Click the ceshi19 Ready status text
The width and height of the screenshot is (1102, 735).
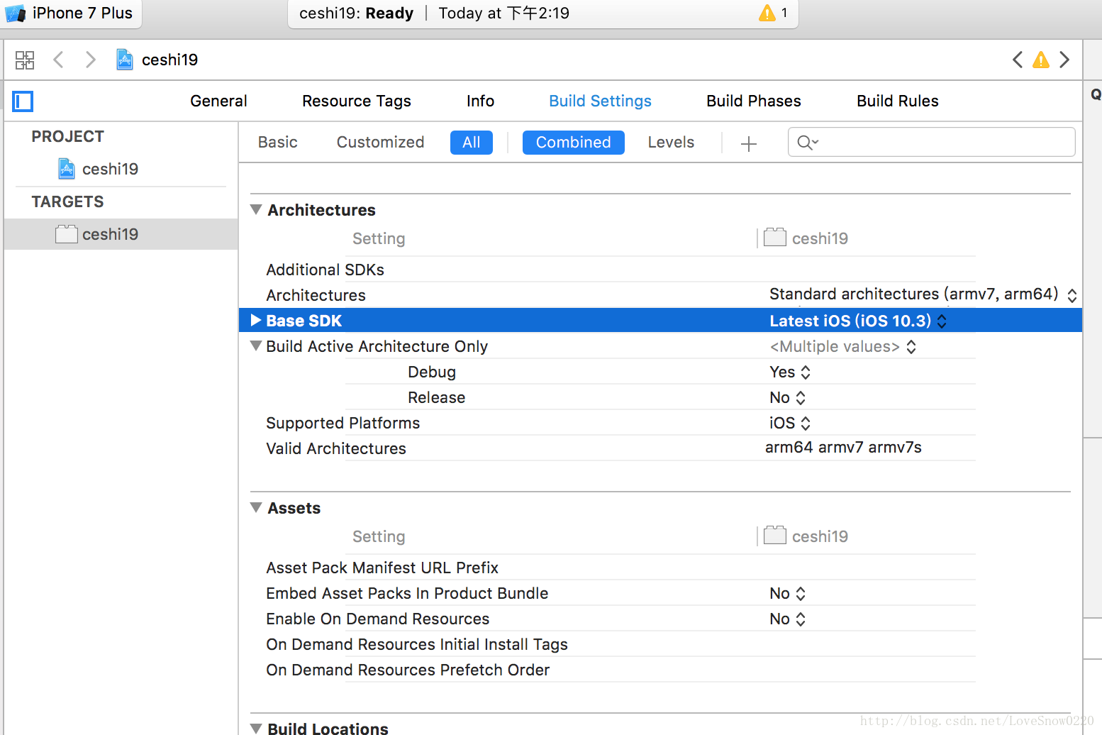pos(356,13)
